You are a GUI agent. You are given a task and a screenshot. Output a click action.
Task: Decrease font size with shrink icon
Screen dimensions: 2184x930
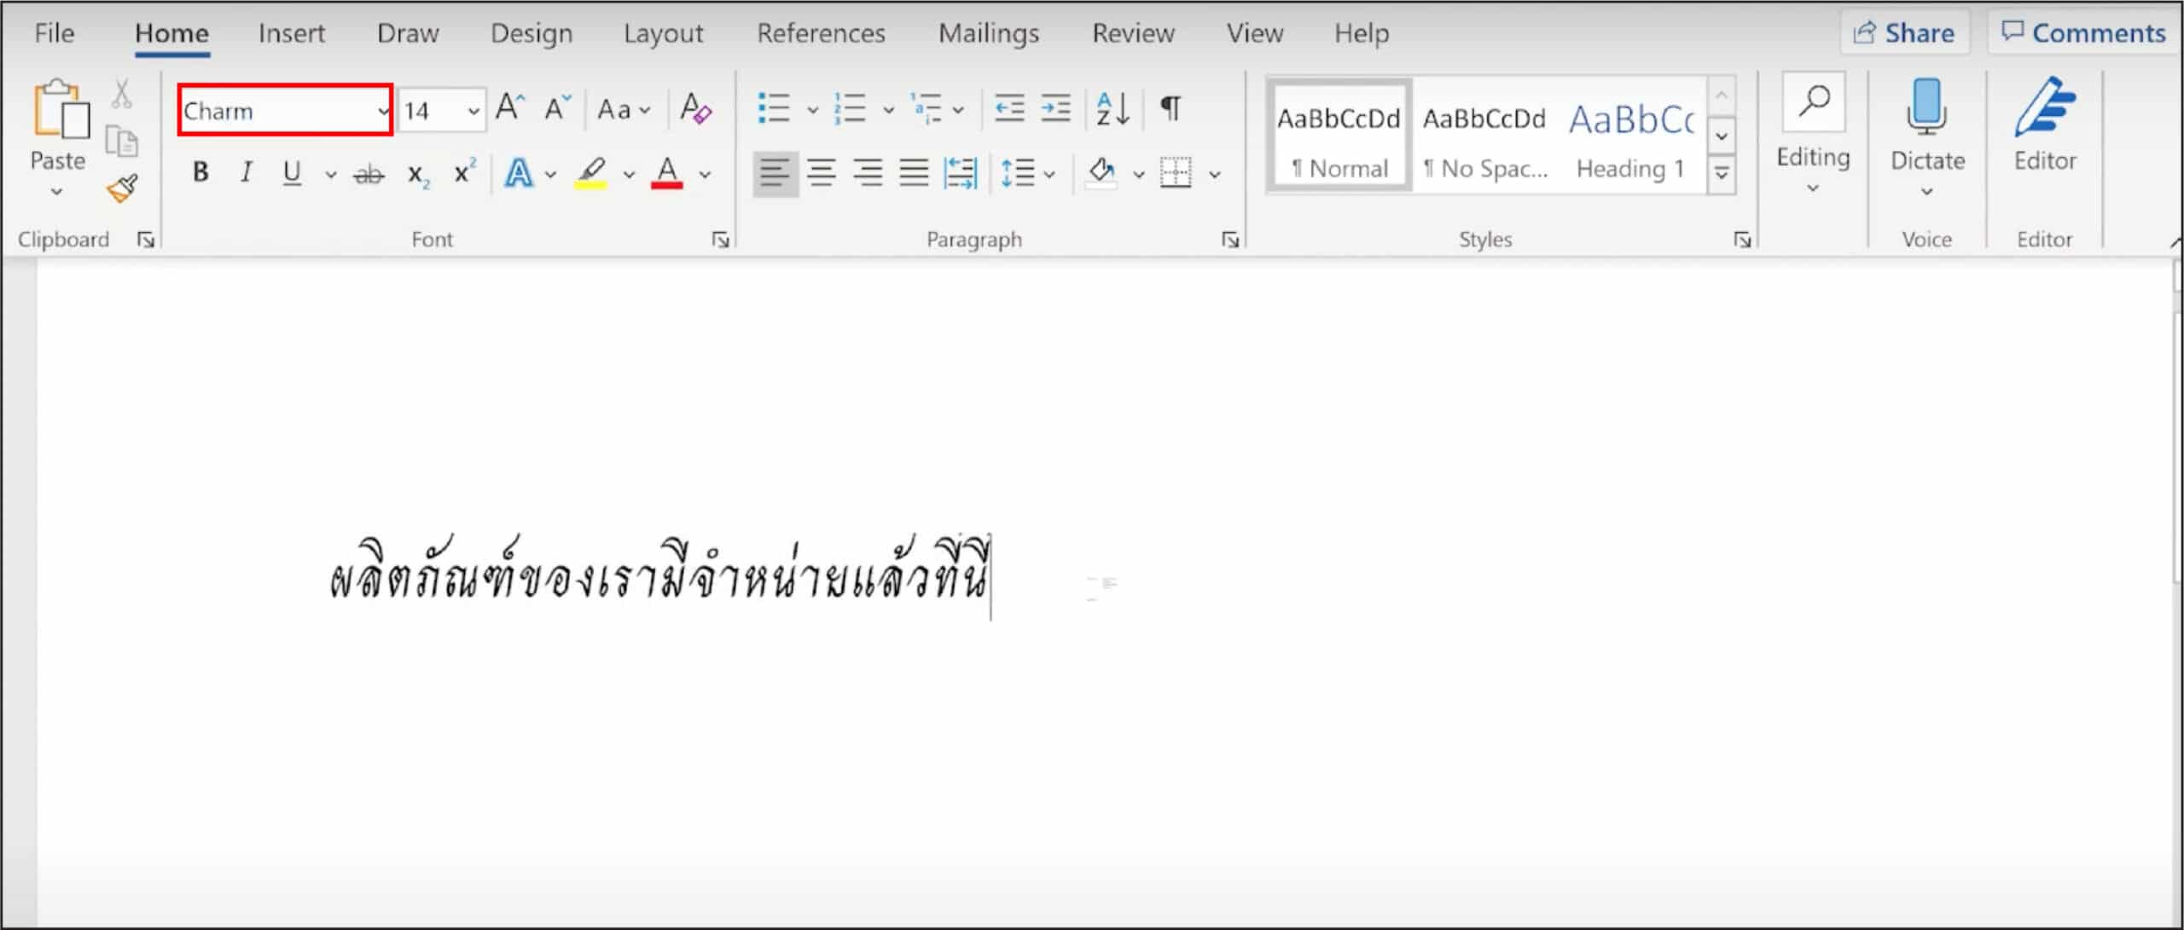coord(557,108)
